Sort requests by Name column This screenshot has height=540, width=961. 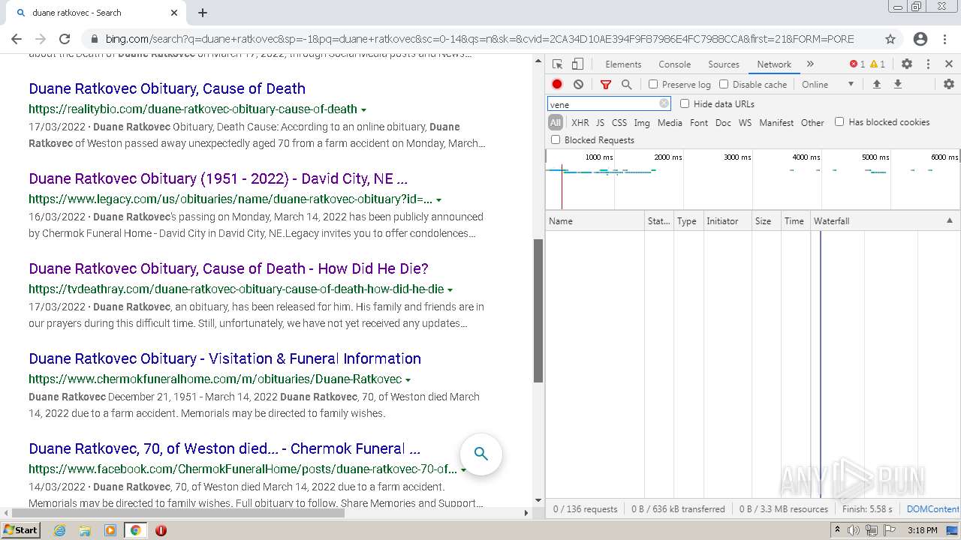point(595,221)
